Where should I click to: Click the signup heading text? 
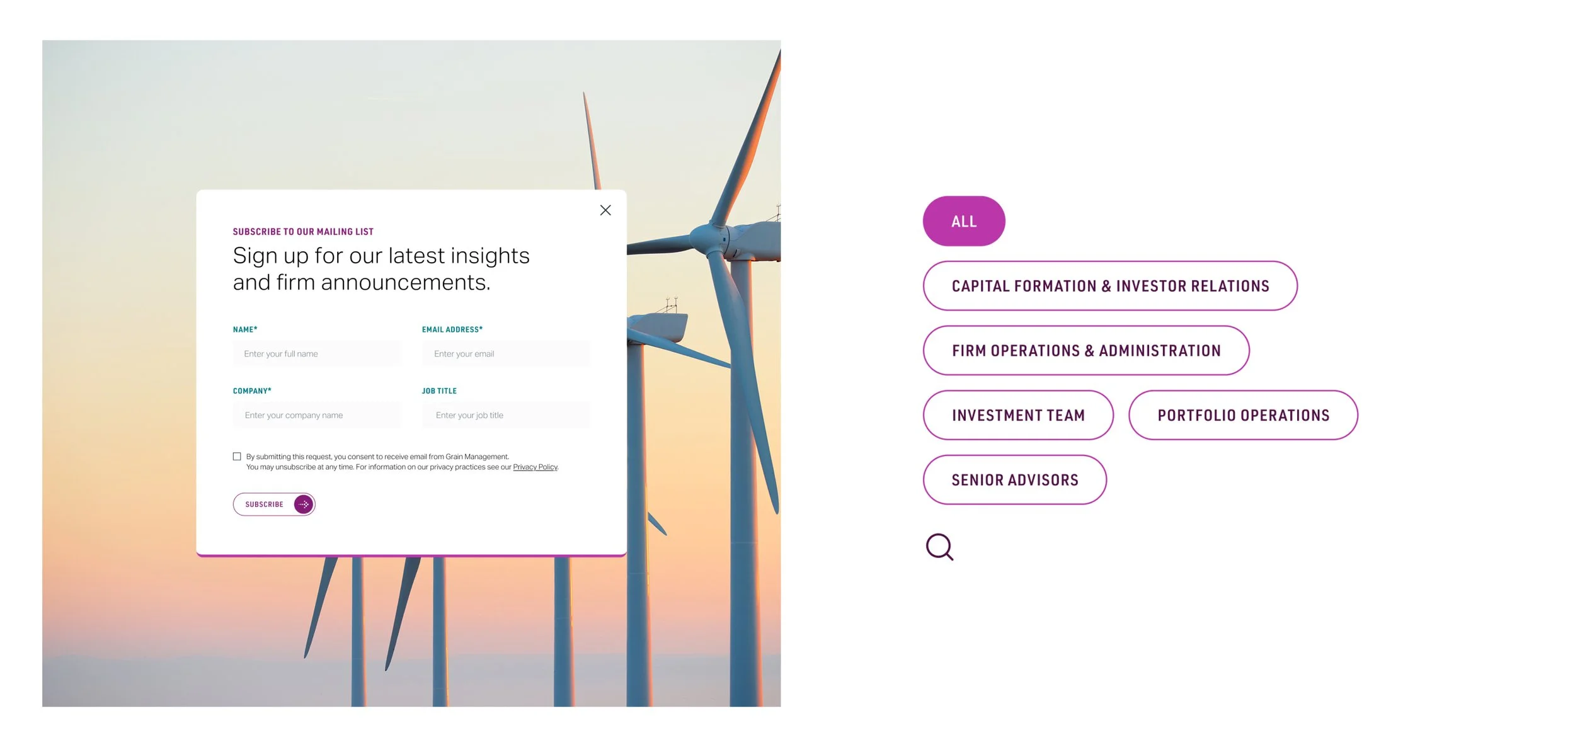(381, 269)
